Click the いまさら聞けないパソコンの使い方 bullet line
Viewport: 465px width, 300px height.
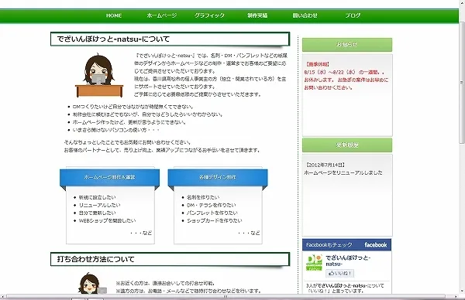[115, 130]
